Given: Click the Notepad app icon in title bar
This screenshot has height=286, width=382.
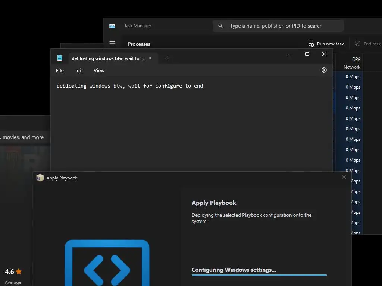Looking at the screenshot, I should [x=60, y=58].
